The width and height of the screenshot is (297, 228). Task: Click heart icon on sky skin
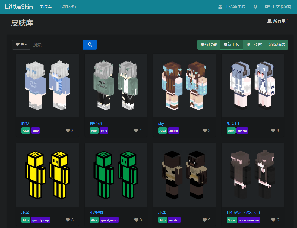pyautogui.click(x=205, y=131)
